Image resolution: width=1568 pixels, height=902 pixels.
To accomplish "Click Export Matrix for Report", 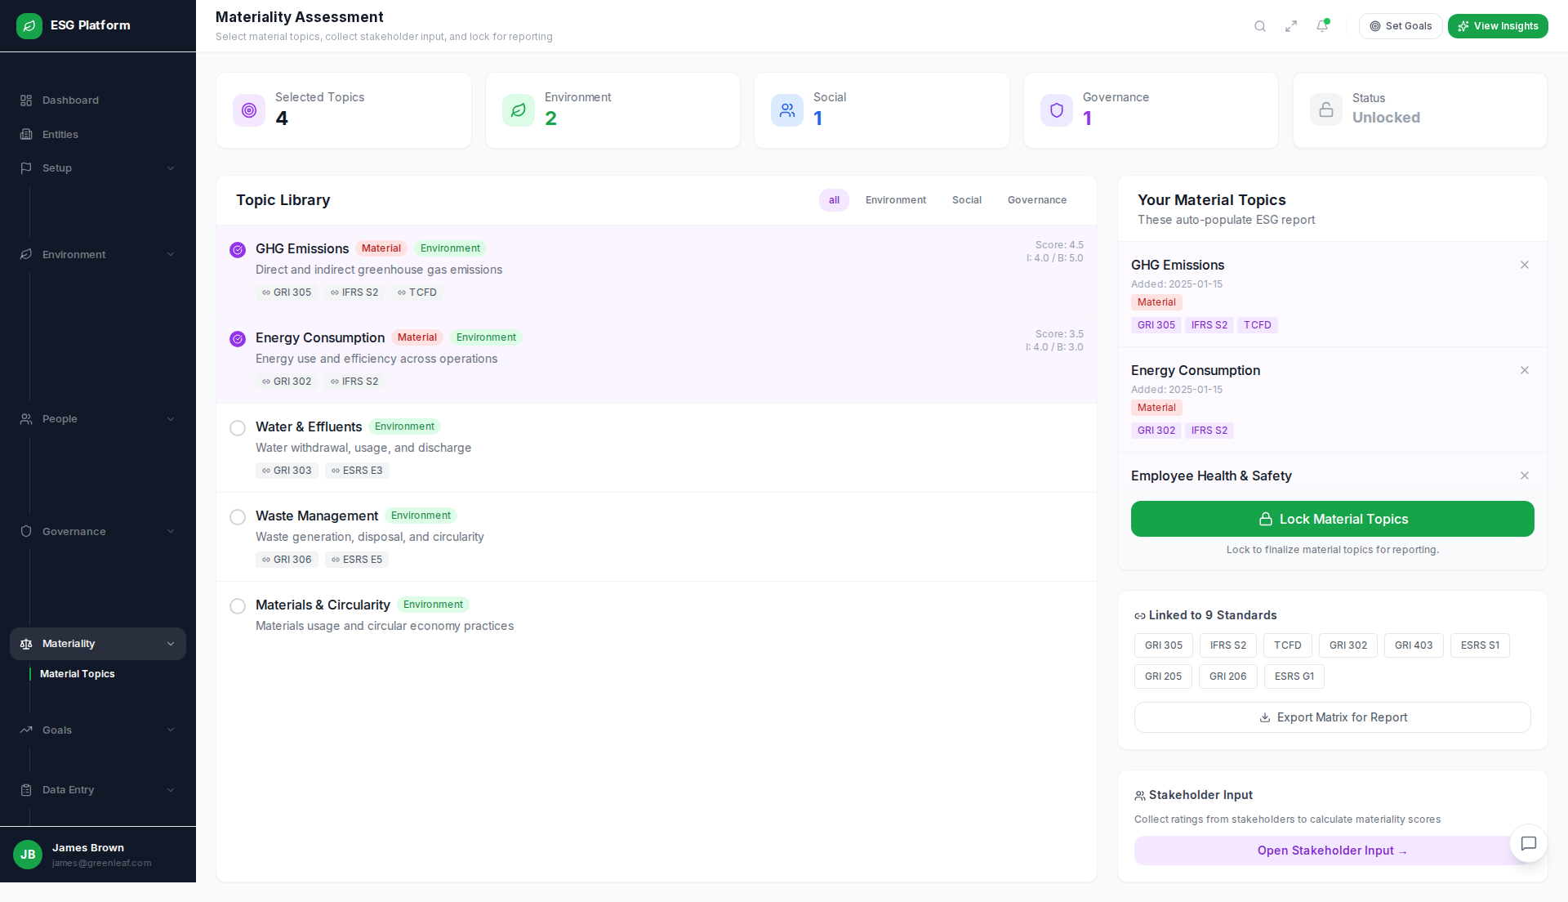I will [x=1332, y=717].
